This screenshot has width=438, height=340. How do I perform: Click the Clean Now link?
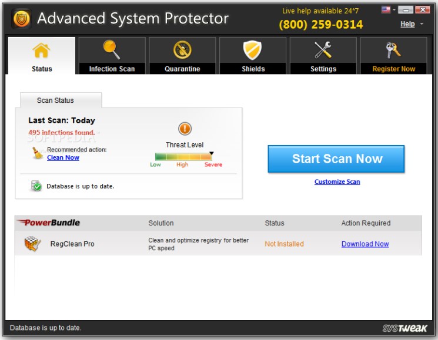coord(63,157)
